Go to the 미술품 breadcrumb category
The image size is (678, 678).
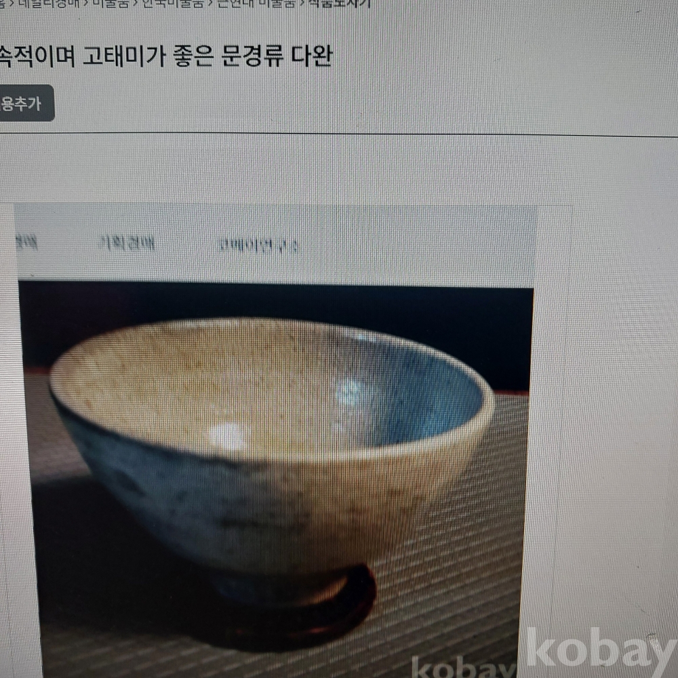(x=111, y=3)
